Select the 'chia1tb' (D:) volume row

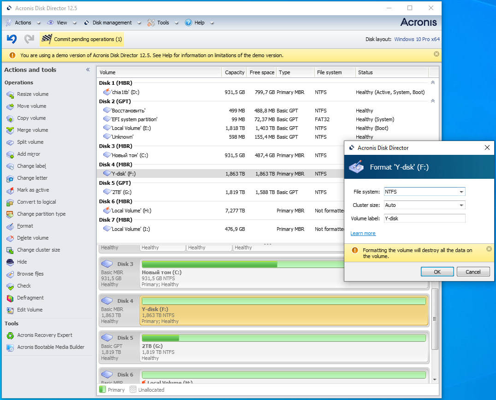click(x=268, y=92)
